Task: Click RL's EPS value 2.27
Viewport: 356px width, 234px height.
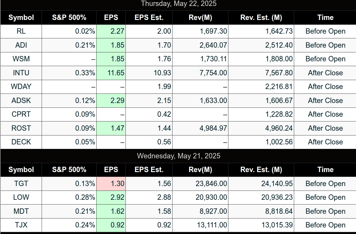Action: click(117, 31)
